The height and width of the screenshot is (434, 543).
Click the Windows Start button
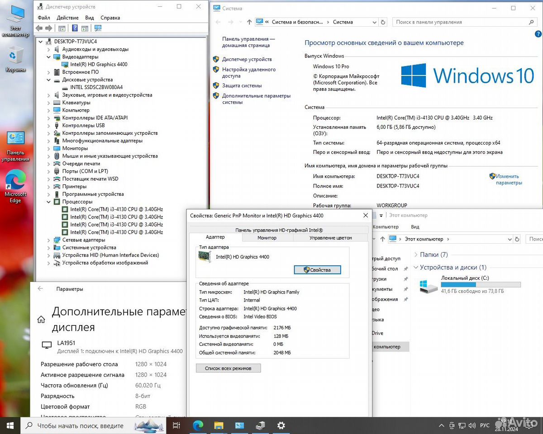click(x=10, y=425)
